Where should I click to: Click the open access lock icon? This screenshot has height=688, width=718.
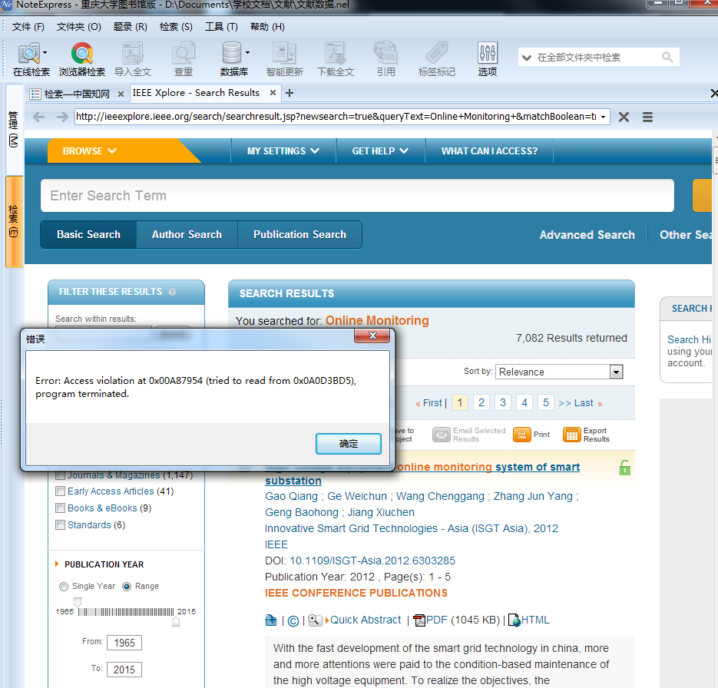pos(624,468)
